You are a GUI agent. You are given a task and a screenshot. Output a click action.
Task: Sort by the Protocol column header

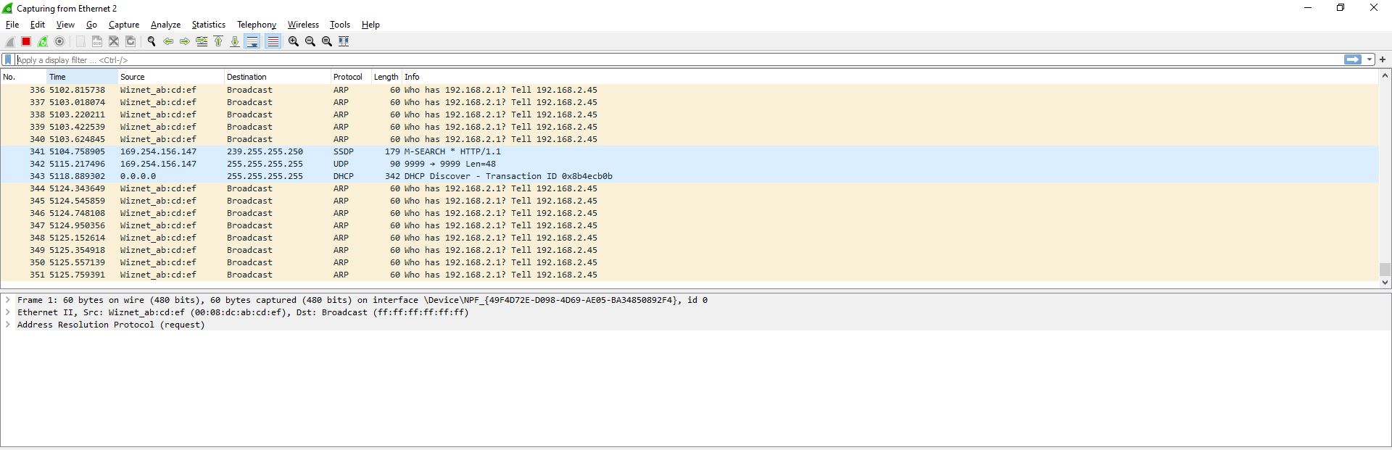point(351,77)
